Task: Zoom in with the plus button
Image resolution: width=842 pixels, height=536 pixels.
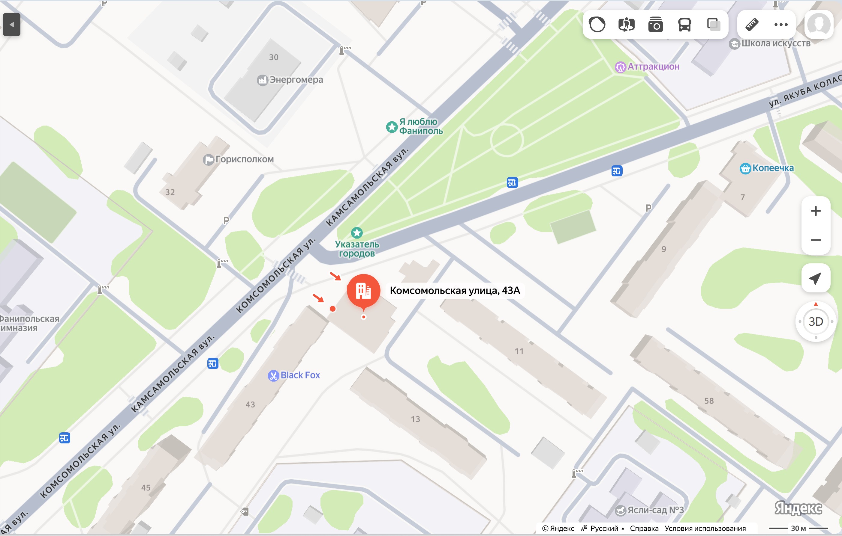Action: pos(815,211)
